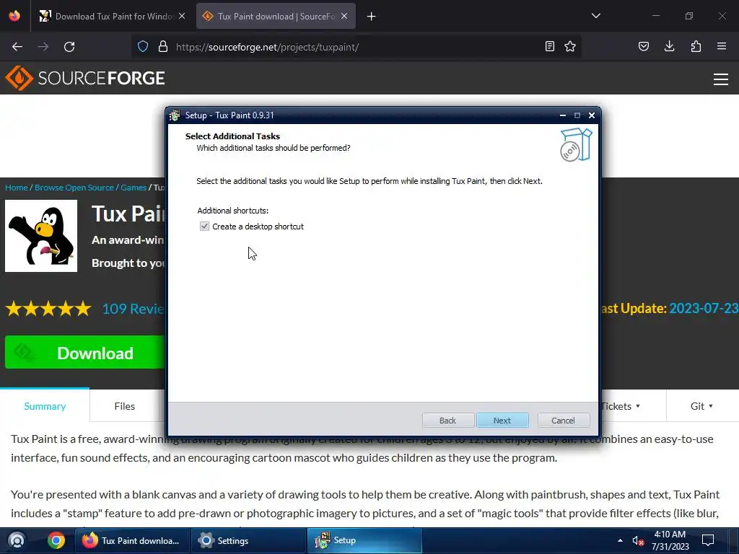Open the 109 Reviews link
Image resolution: width=739 pixels, height=554 pixels.
coord(133,309)
